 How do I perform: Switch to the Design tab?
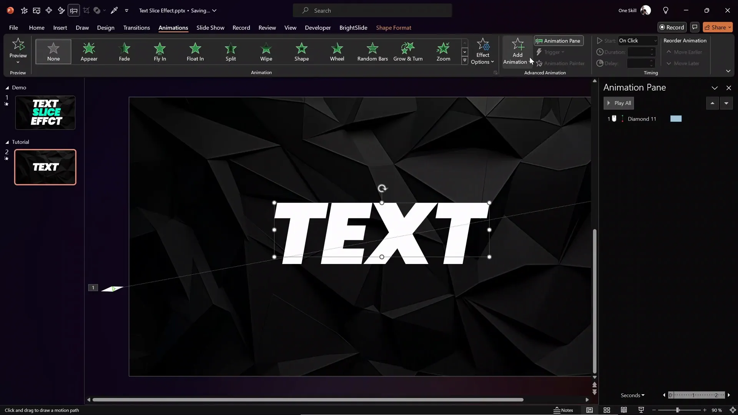coord(106,28)
